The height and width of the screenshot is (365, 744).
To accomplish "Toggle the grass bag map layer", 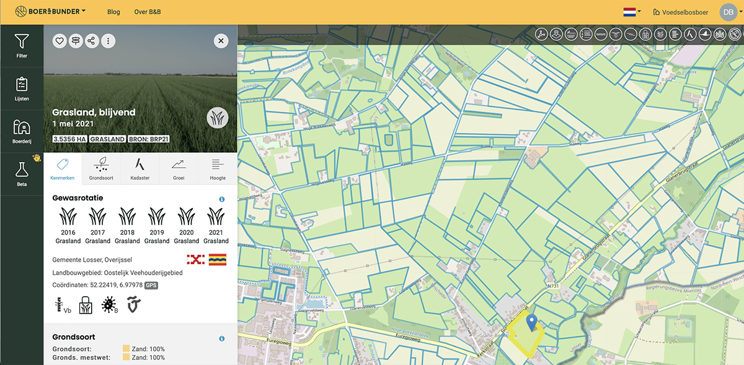I will click(x=645, y=34).
